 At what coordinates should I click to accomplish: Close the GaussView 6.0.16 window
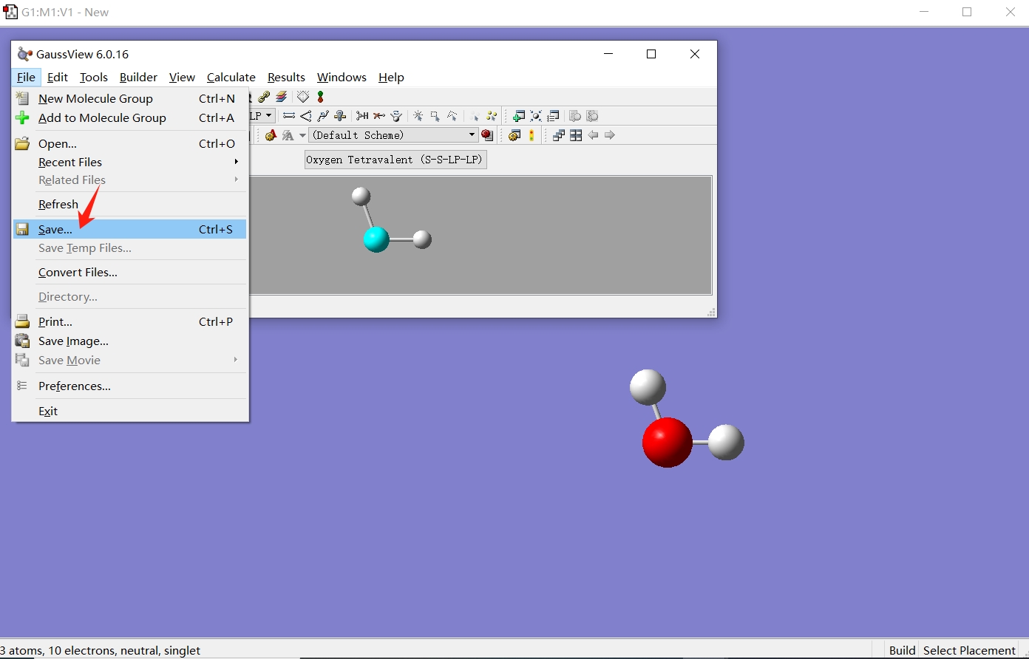pyautogui.click(x=694, y=54)
